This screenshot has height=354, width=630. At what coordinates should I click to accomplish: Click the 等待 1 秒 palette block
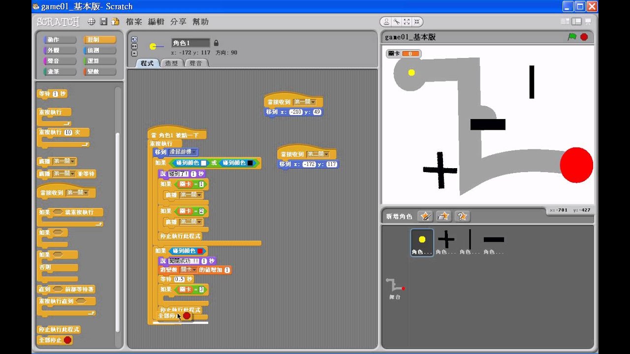coord(52,93)
